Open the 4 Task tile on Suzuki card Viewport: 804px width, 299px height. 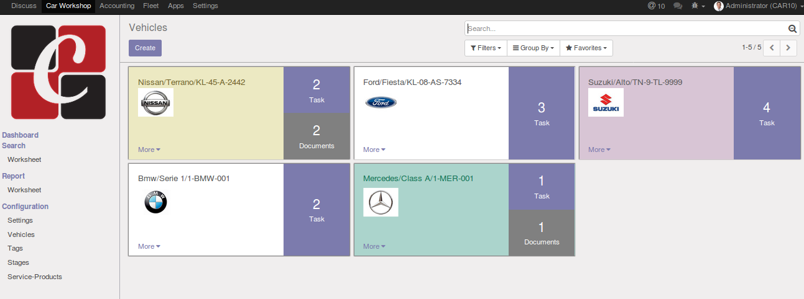[x=767, y=113]
